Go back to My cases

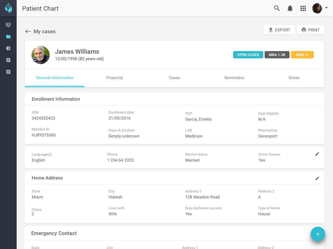pos(40,31)
